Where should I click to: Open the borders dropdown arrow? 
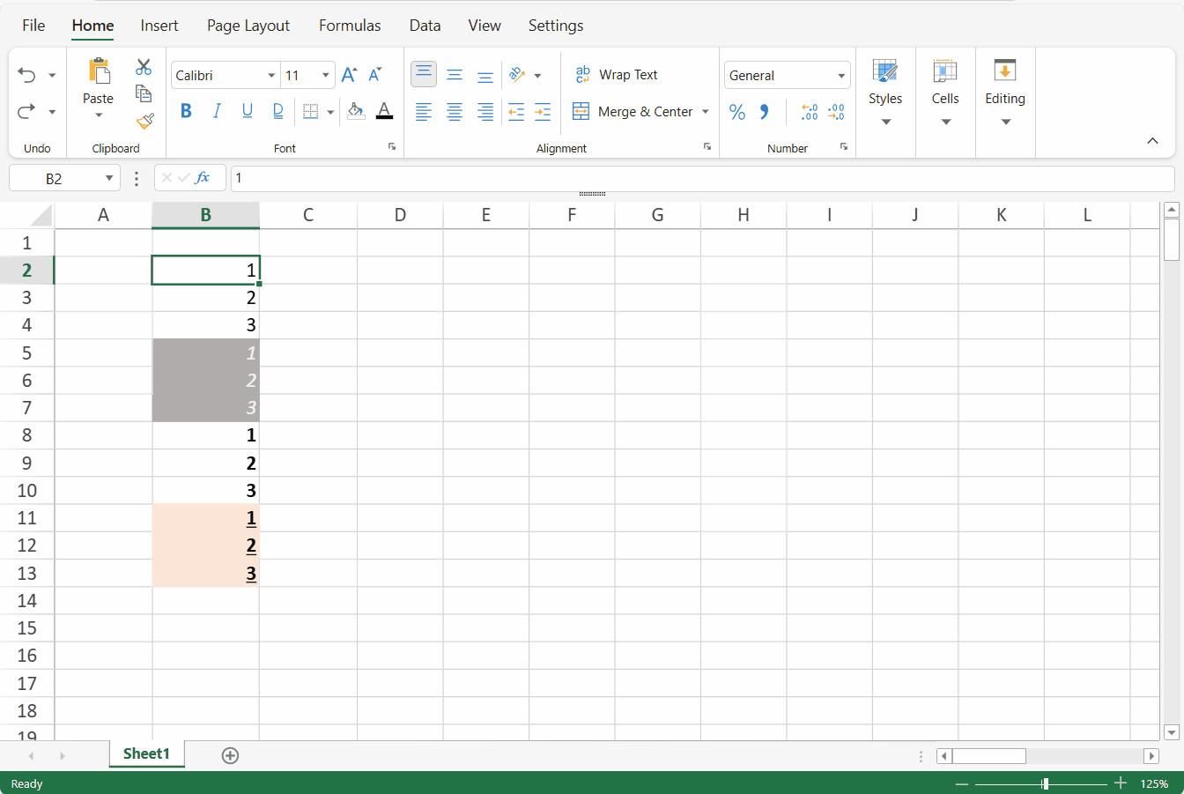tap(330, 112)
